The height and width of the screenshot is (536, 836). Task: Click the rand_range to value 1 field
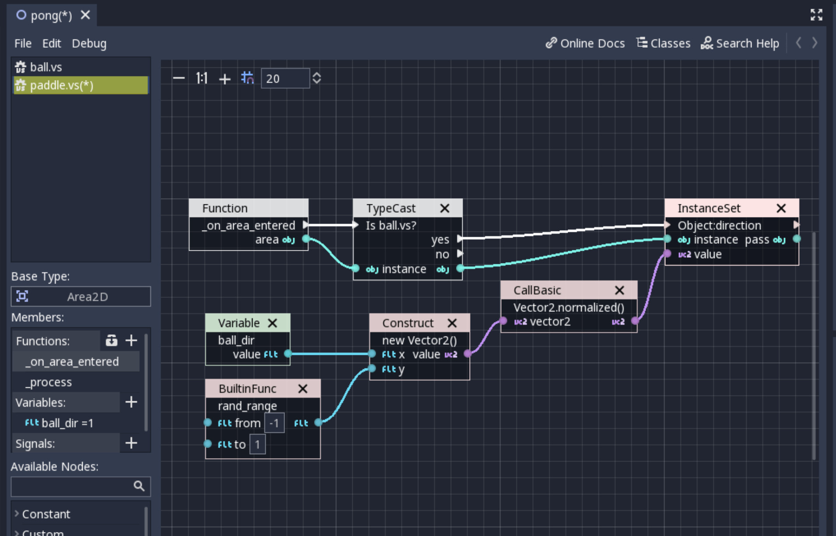pyautogui.click(x=257, y=445)
